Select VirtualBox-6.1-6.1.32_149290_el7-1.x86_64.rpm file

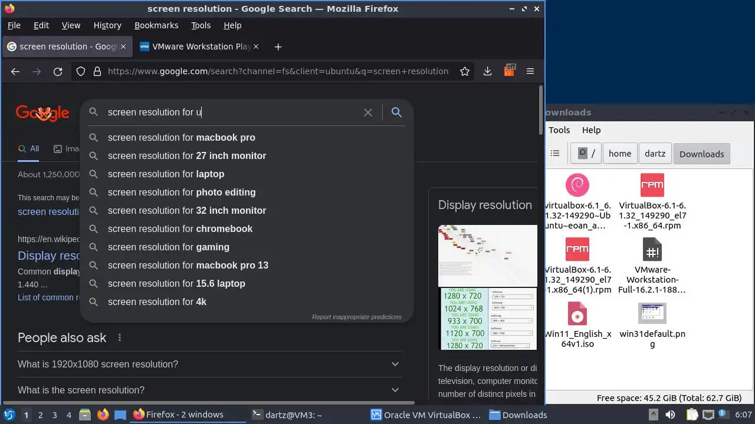tap(652, 200)
